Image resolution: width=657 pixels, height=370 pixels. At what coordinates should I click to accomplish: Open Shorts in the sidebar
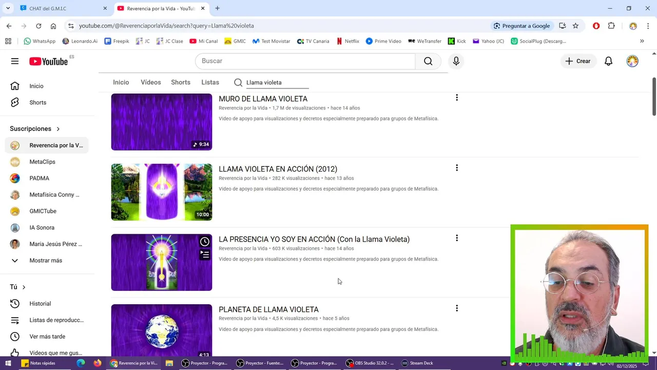pos(47,103)
